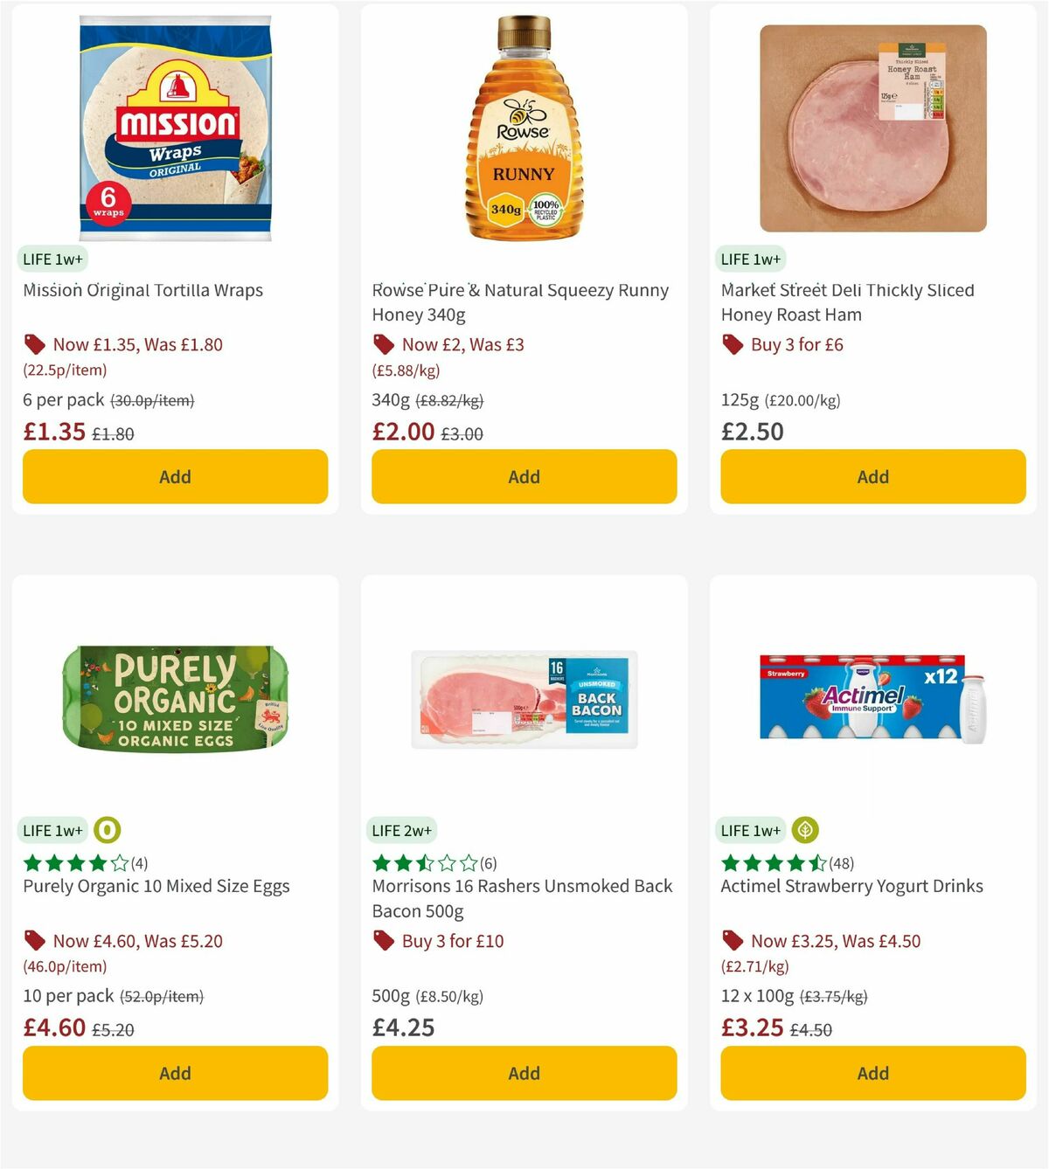Add Rowse Squeezy Runny Honey to basket

(524, 477)
